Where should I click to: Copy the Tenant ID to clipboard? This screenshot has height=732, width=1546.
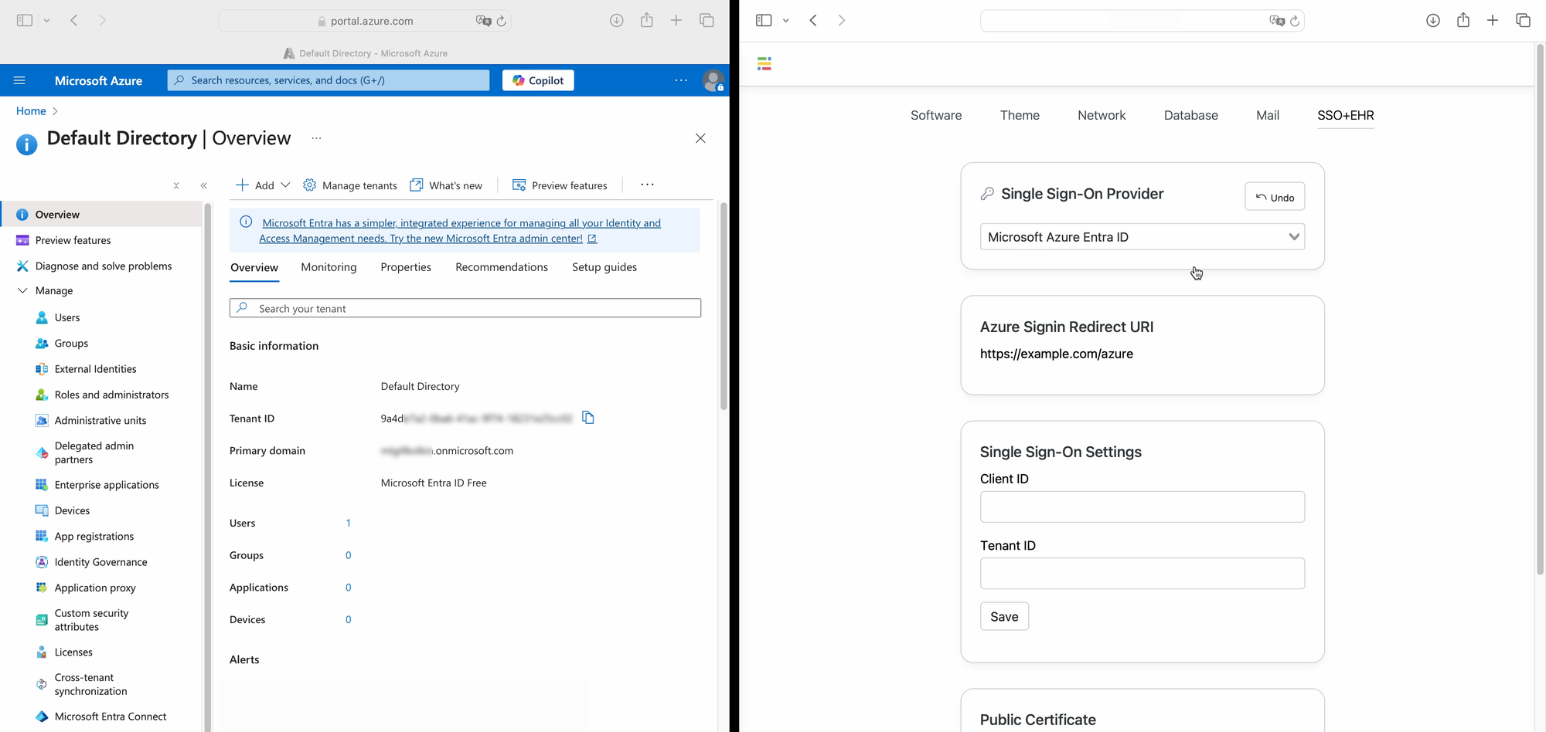click(588, 418)
